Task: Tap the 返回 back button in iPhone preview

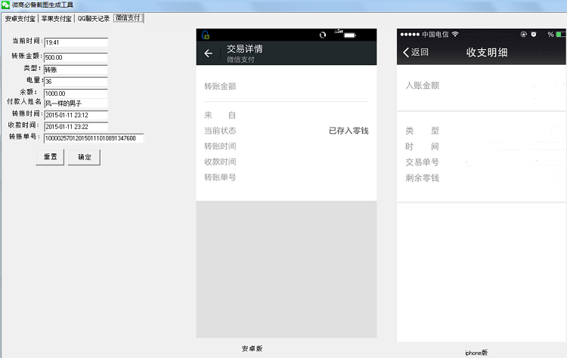Action: tap(416, 52)
